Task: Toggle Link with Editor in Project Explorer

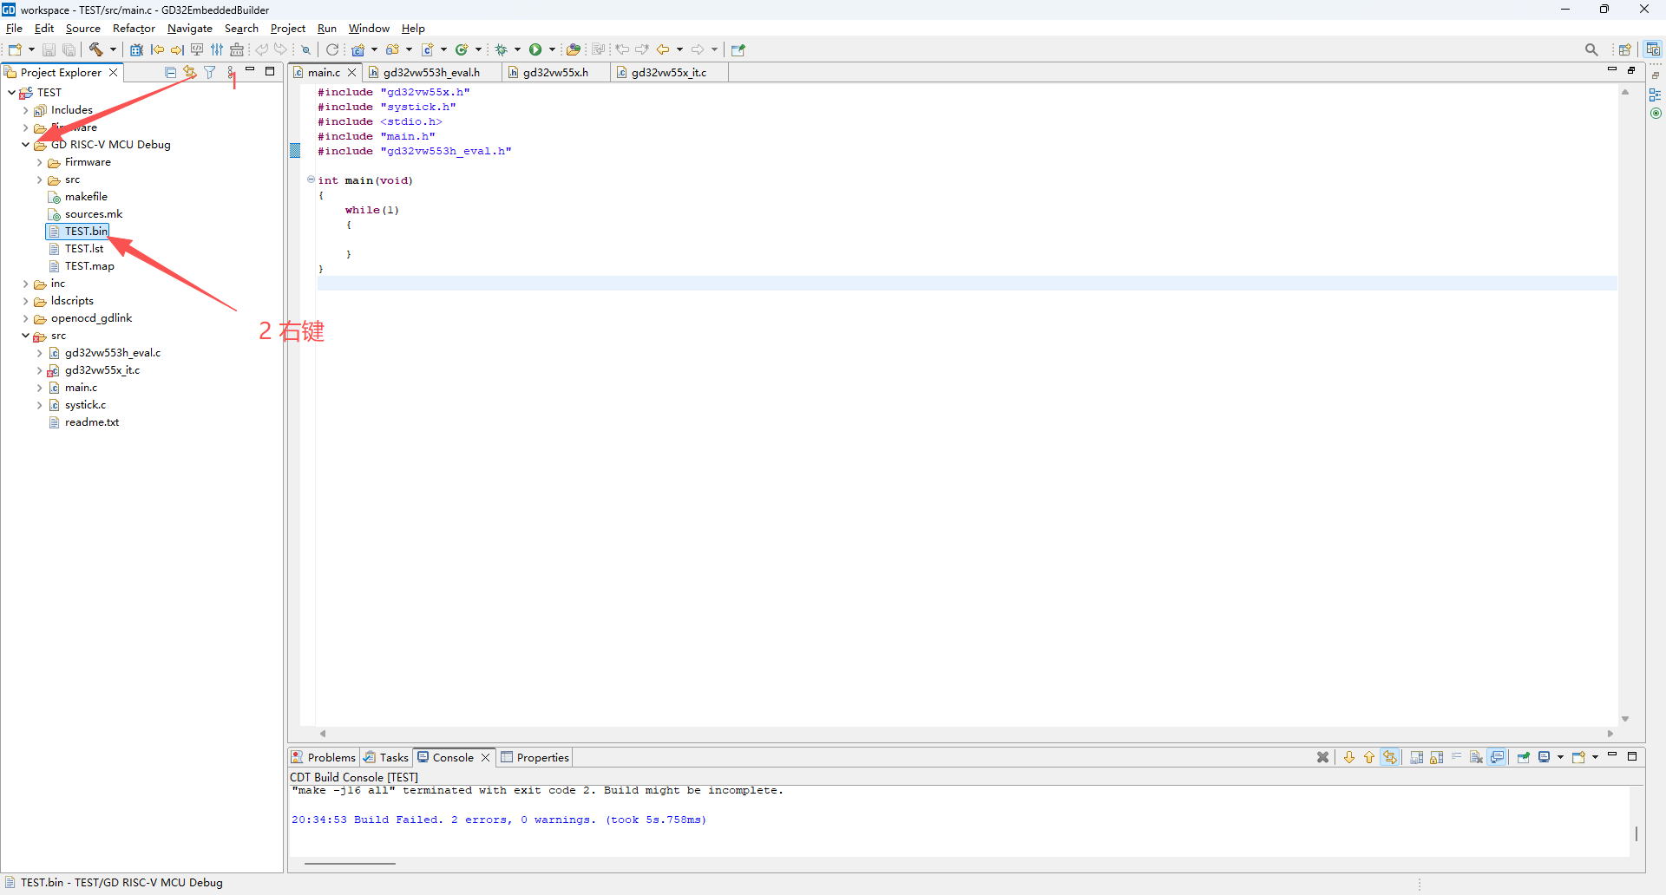Action: [x=190, y=73]
